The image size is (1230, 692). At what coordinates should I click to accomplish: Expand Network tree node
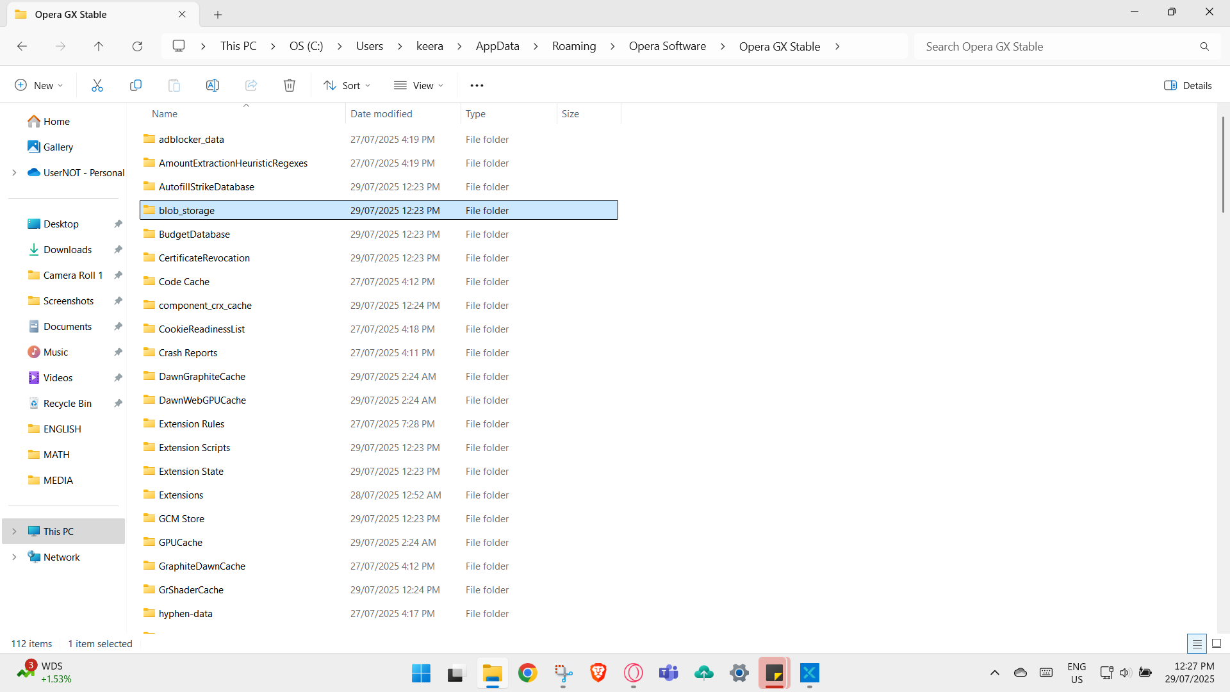[x=14, y=557]
